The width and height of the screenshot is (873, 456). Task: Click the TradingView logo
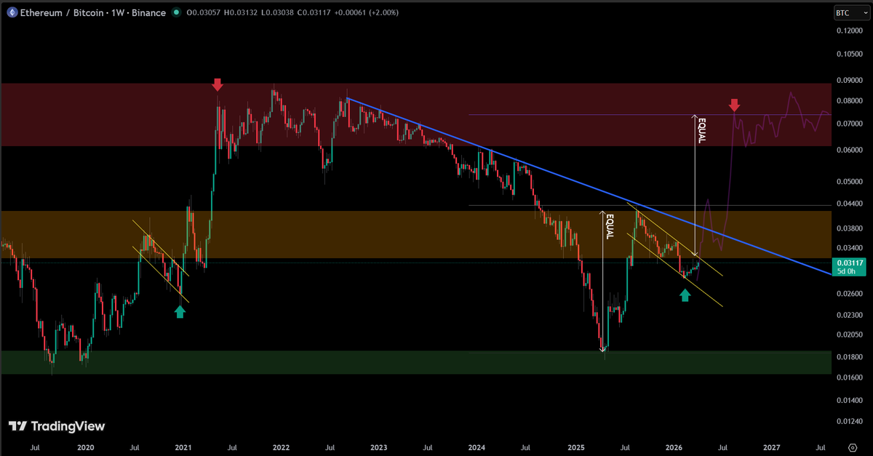click(x=57, y=426)
